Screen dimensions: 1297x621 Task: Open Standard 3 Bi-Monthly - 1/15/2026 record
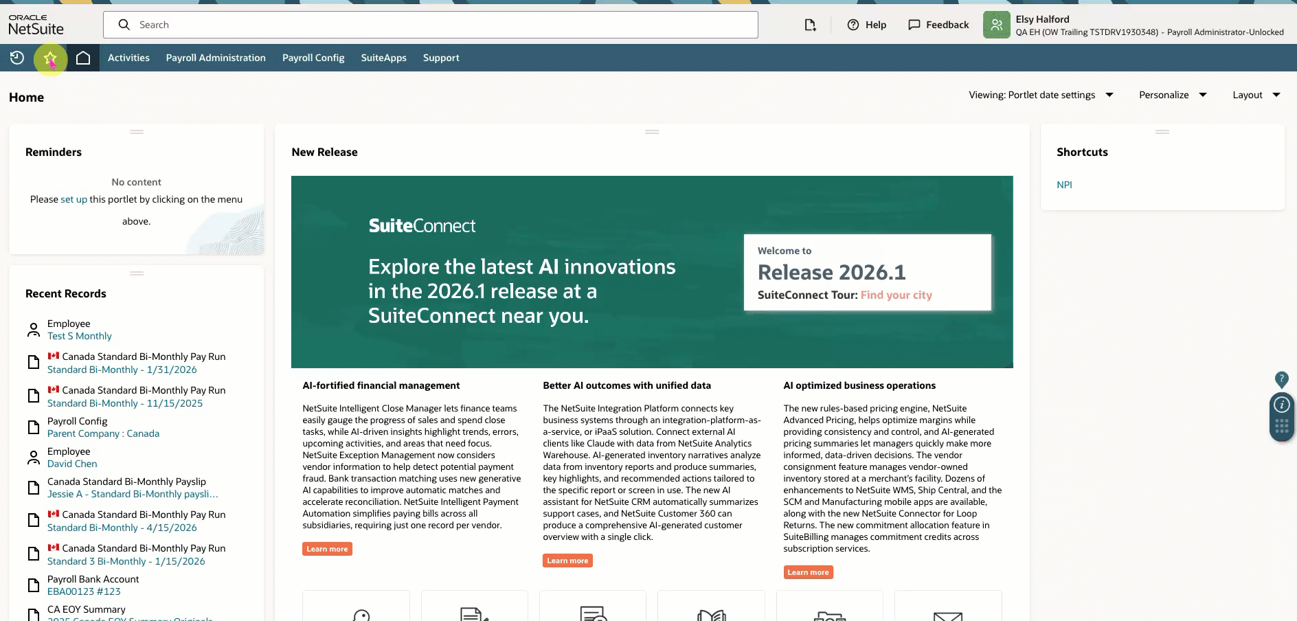tap(126, 561)
